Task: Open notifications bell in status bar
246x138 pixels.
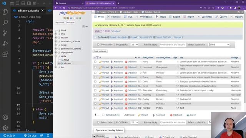Action: click(48, 136)
